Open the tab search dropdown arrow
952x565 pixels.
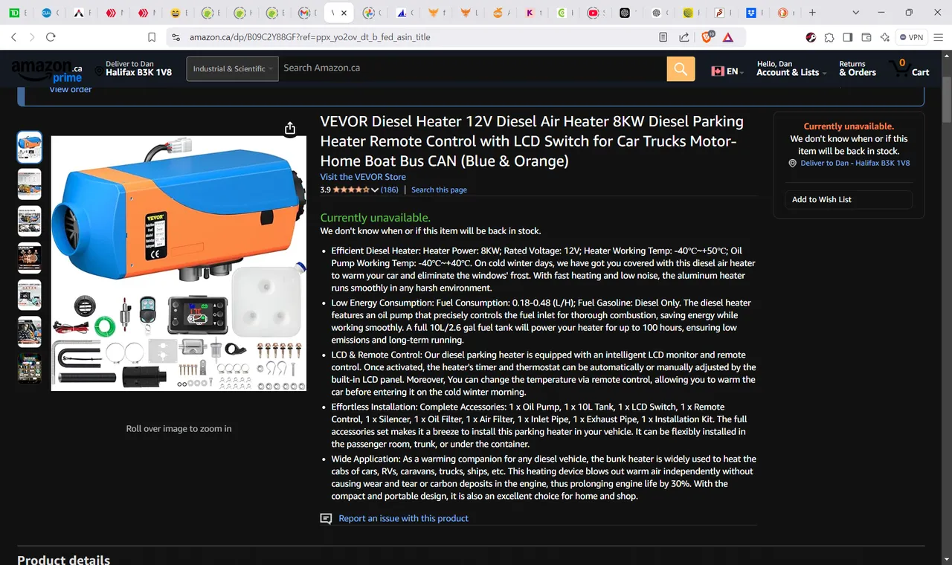point(856,13)
